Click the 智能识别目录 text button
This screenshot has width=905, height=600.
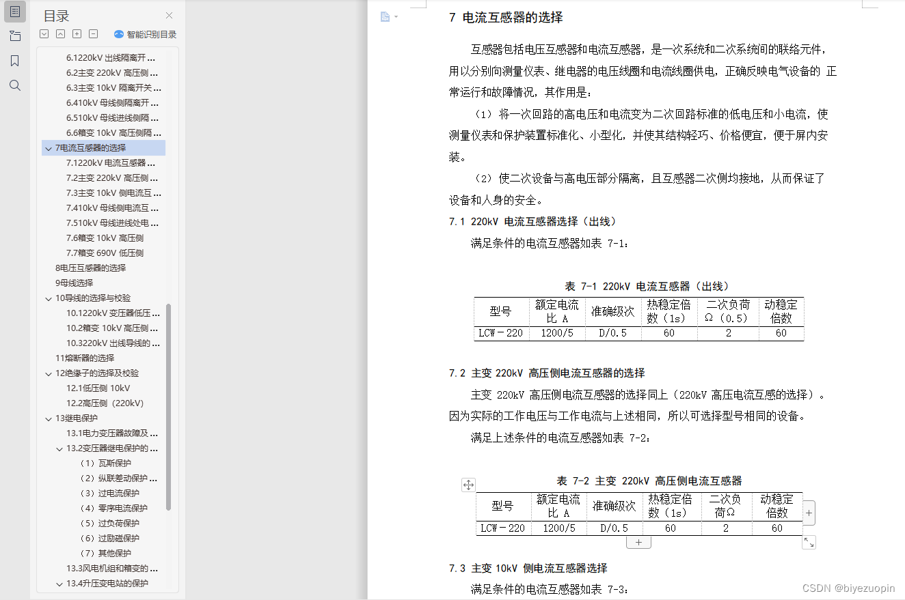[x=151, y=34]
